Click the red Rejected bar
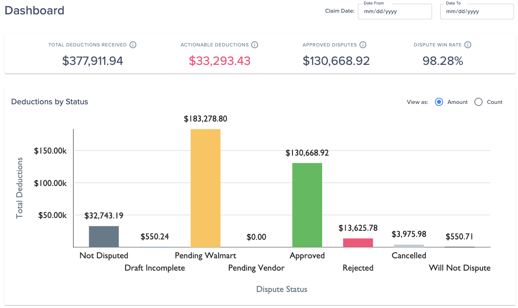 [x=358, y=243]
